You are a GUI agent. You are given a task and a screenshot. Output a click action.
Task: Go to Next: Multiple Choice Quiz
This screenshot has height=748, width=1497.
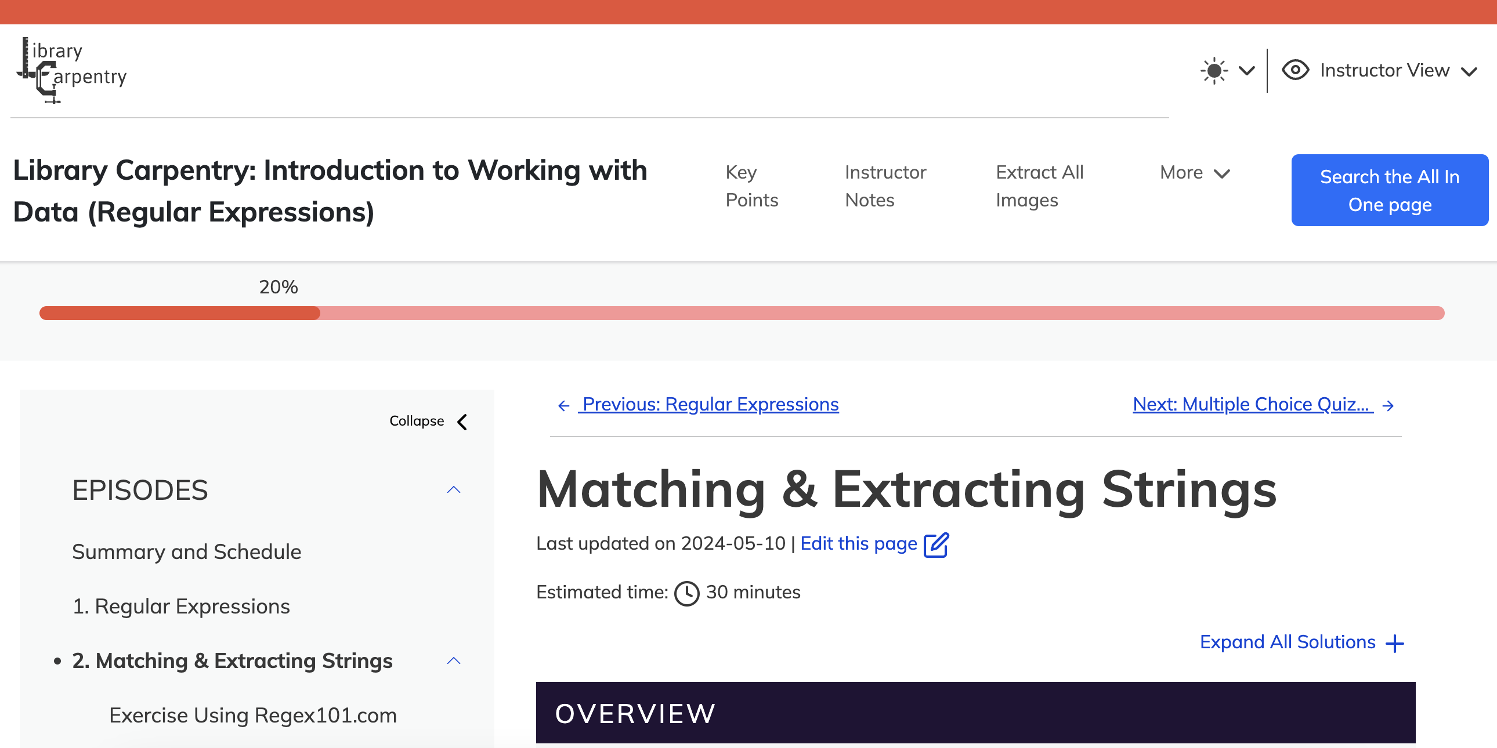[1252, 404]
